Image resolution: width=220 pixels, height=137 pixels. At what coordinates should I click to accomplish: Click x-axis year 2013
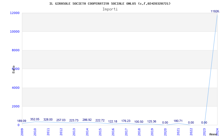click(x=74, y=132)
